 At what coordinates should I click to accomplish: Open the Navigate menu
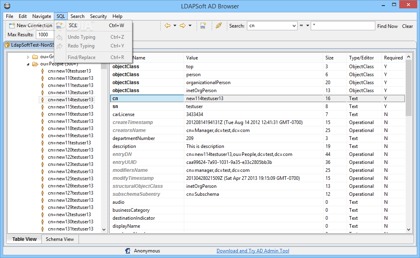point(41,16)
